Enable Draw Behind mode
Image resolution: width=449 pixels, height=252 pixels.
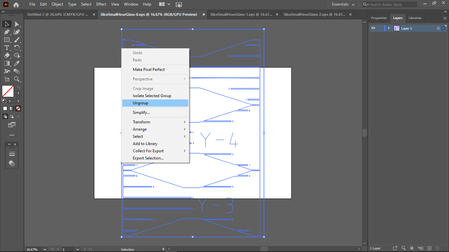[12, 116]
